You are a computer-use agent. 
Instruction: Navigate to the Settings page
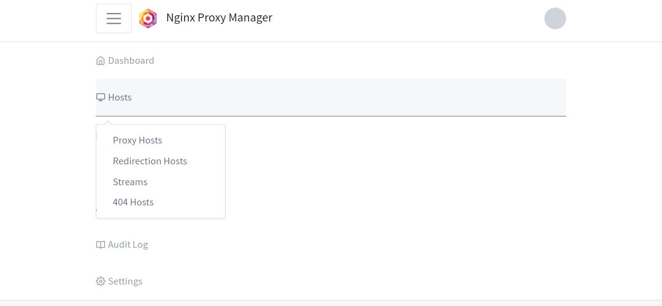(125, 281)
